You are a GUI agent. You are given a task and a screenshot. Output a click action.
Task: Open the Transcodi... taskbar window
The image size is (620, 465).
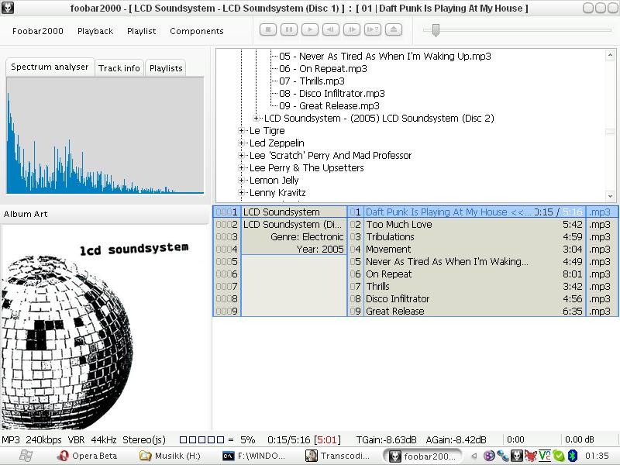coord(337,456)
